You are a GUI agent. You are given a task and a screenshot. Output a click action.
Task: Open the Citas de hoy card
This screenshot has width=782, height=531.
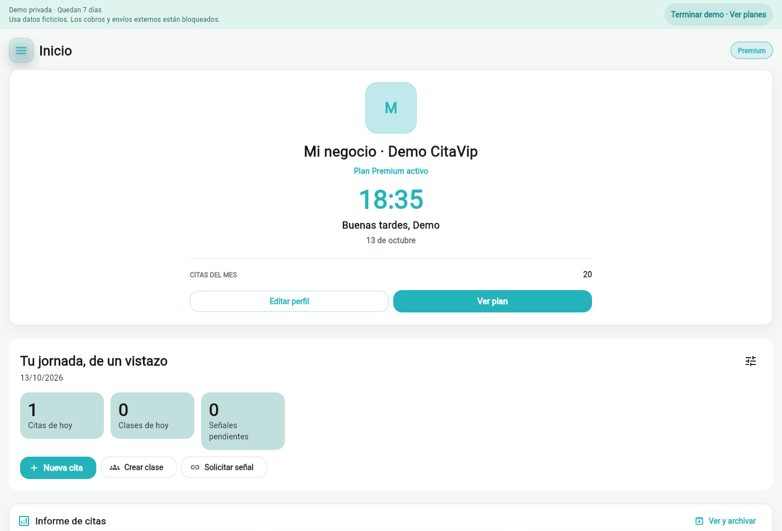(62, 415)
